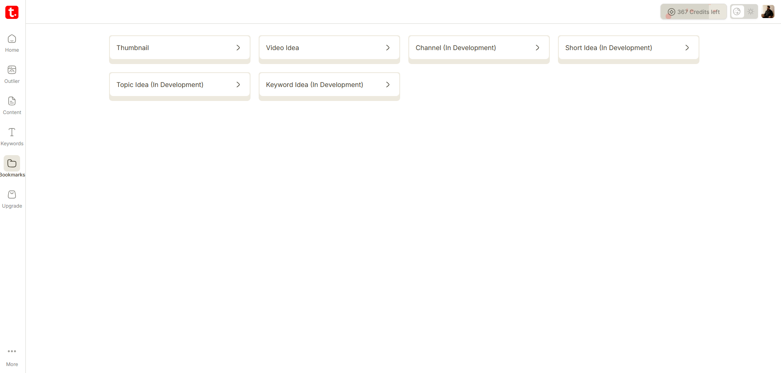Open the More options ellipsis
This screenshot has height=373, width=781.
click(12, 352)
